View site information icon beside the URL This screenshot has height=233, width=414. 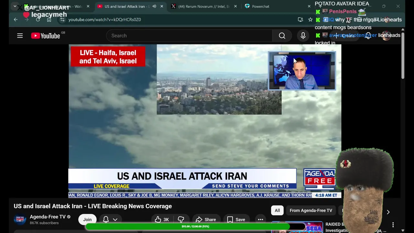pos(62,19)
